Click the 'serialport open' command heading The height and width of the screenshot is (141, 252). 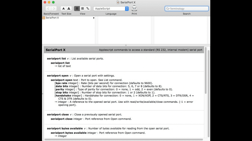click(x=58, y=76)
